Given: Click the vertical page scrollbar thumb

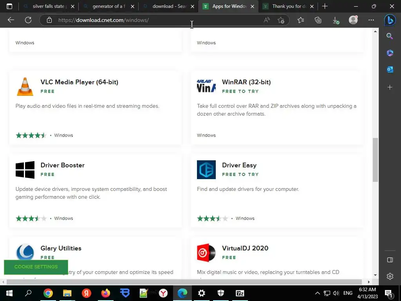Looking at the screenshot, I should tap(375, 160).
